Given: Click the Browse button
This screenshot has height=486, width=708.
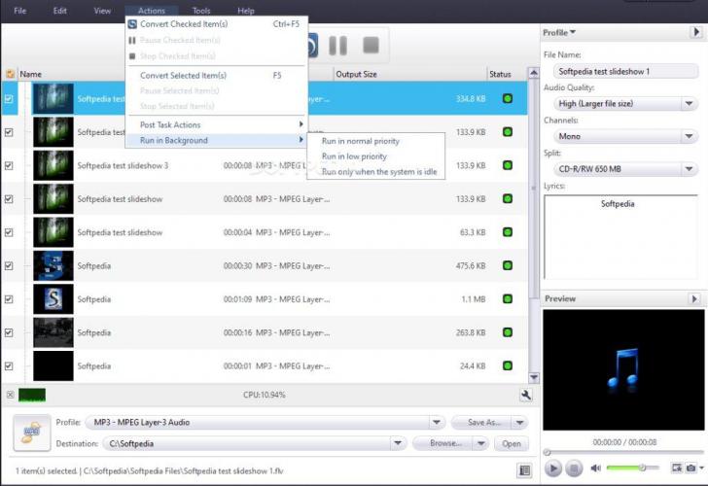Looking at the screenshot, I should (x=443, y=443).
